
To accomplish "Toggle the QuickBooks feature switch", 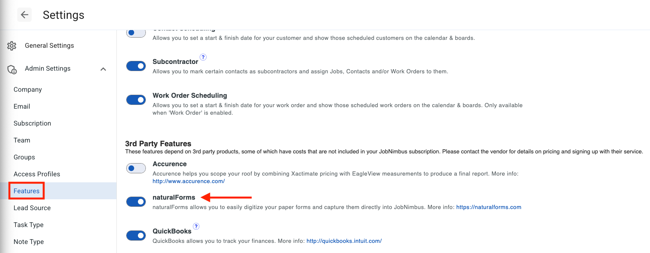I will tap(136, 236).
